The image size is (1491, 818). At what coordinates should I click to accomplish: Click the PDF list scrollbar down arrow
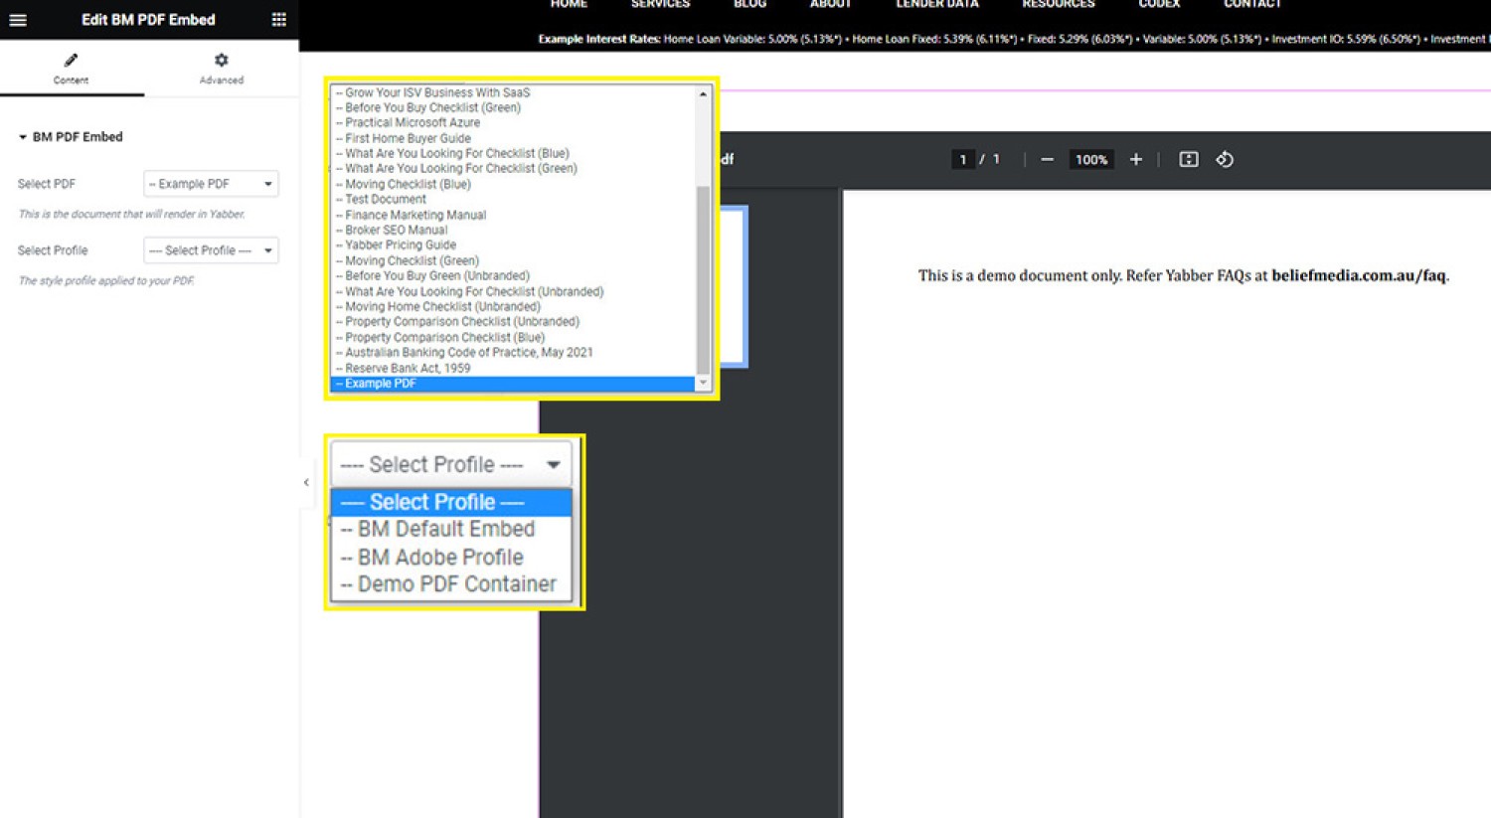703,383
